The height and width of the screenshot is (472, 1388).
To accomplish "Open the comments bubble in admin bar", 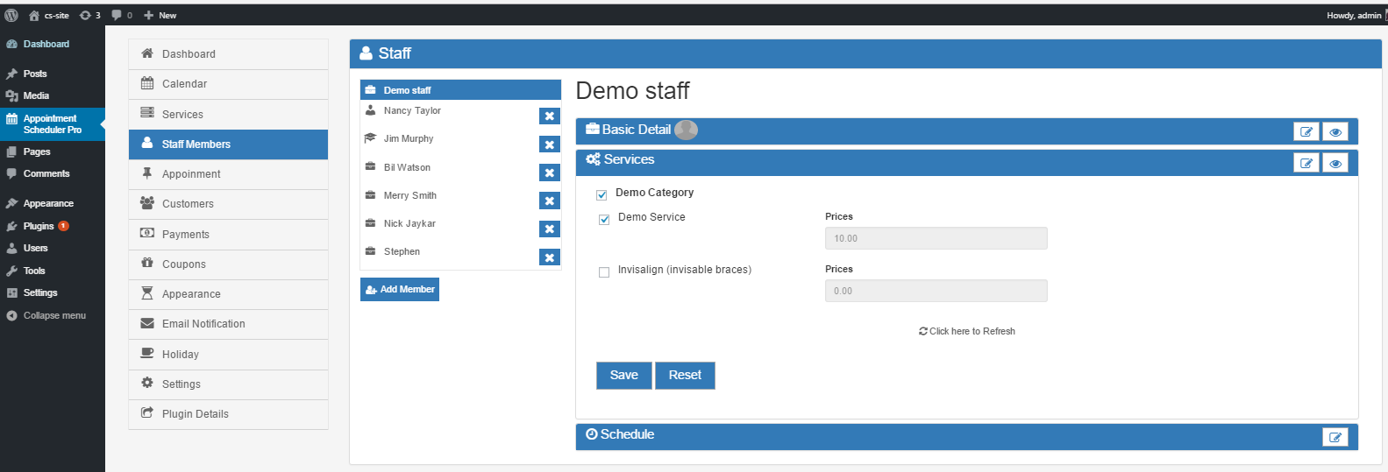I will tap(121, 15).
